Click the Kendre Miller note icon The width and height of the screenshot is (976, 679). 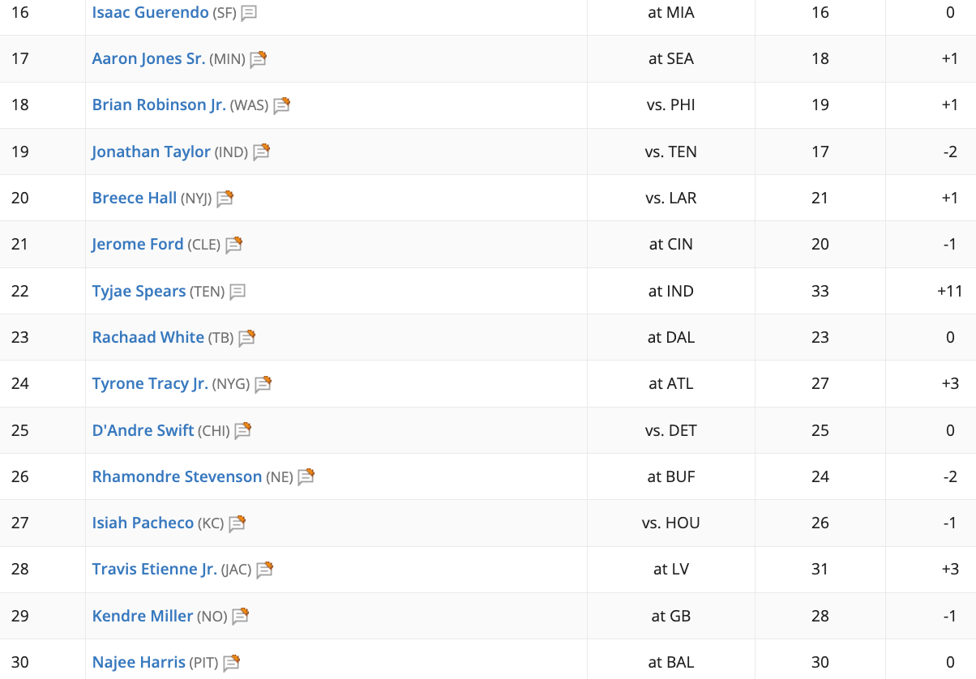coord(240,617)
